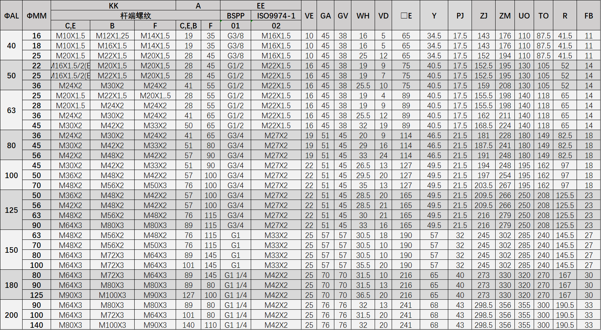Click the 杆端螺纹 merged header cell
This screenshot has width=601, height=330.
point(135,16)
